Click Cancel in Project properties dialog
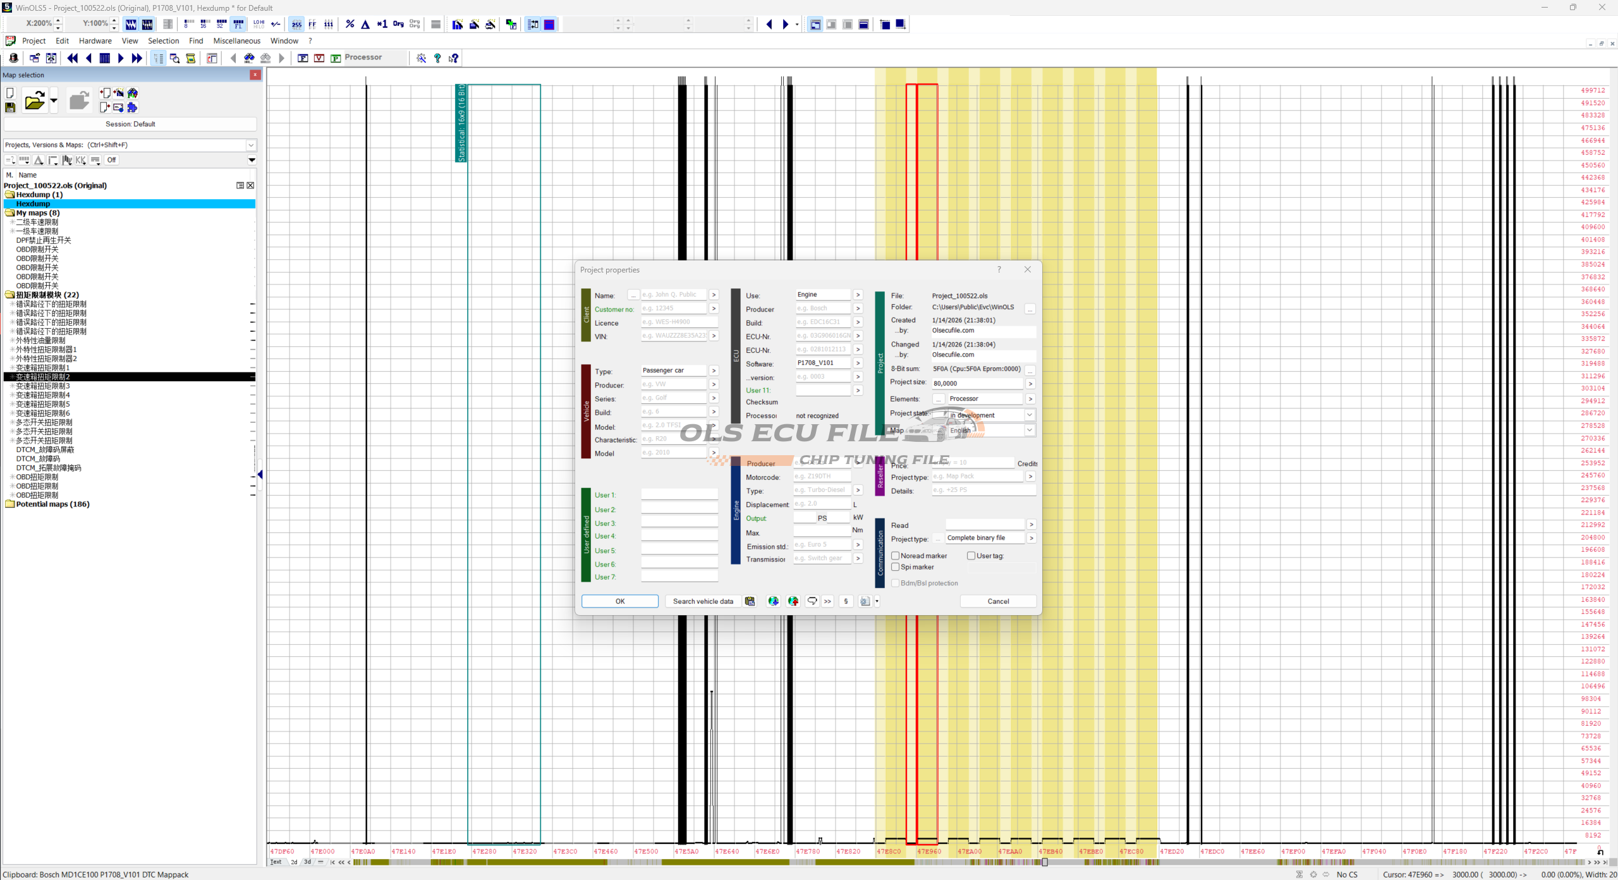The height and width of the screenshot is (880, 1618). [x=998, y=601]
